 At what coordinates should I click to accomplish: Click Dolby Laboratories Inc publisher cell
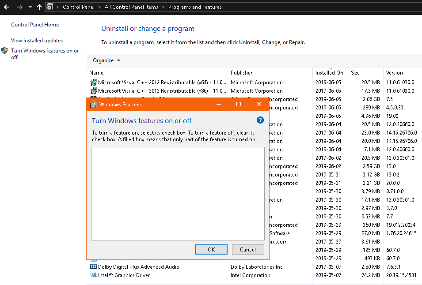[x=256, y=267]
